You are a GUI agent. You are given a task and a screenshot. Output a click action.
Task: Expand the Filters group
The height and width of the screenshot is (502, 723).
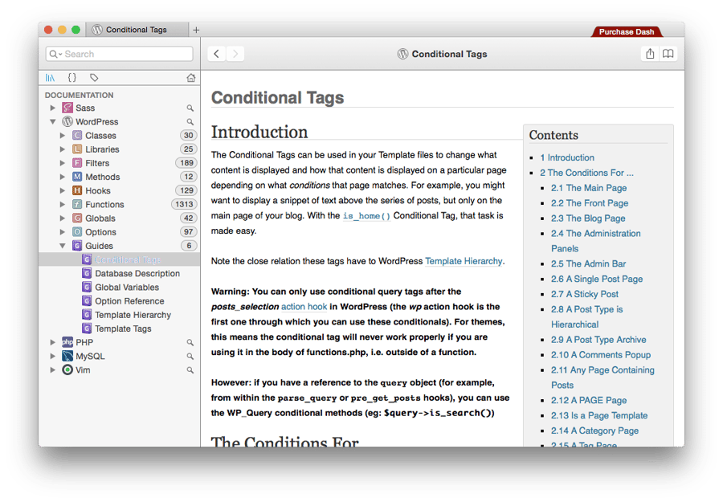[62, 163]
